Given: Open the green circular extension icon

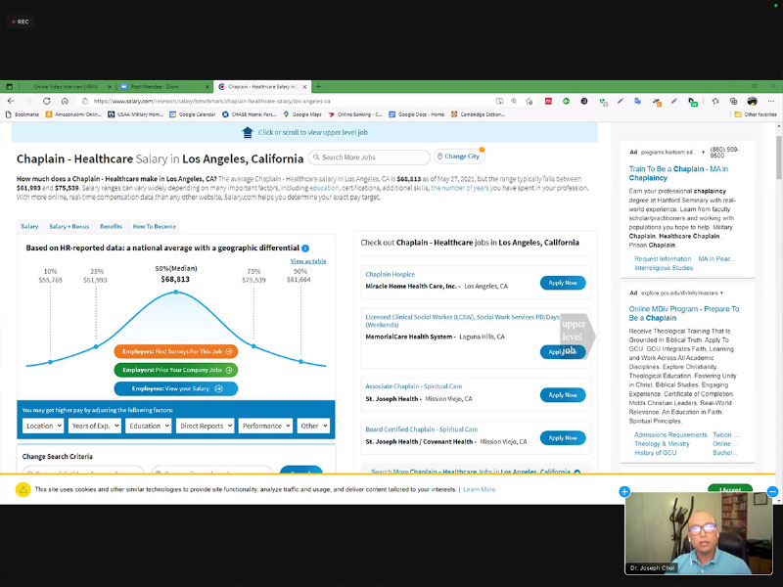Looking at the screenshot, I should [567, 101].
